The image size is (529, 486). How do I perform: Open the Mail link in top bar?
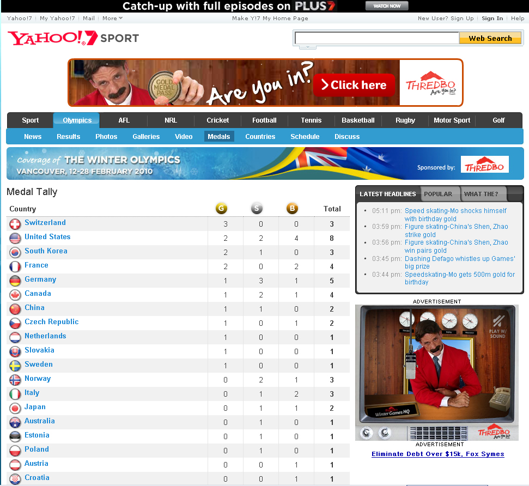point(89,18)
